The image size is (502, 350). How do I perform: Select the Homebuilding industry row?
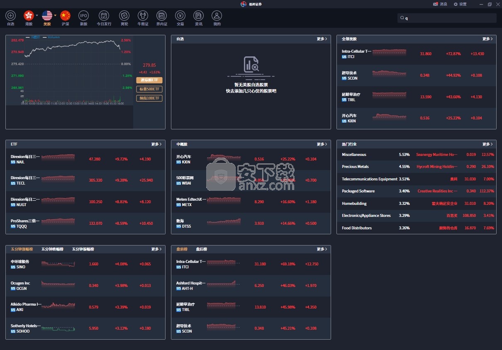[x=416, y=204]
